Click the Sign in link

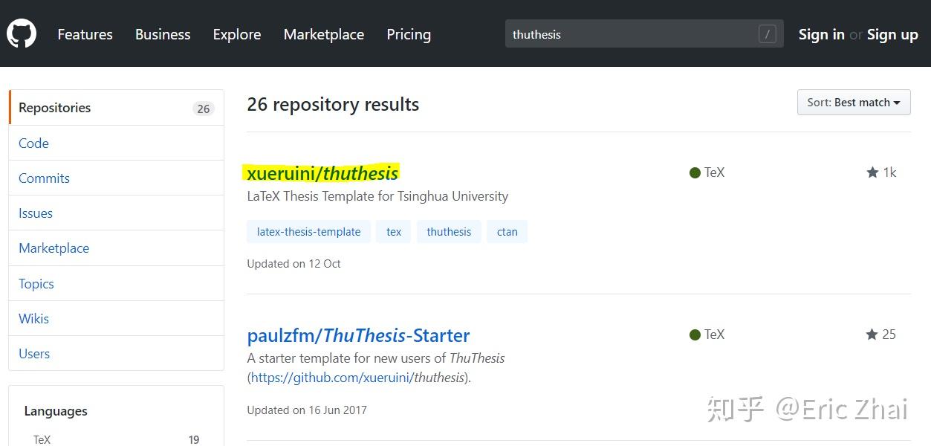[821, 34]
